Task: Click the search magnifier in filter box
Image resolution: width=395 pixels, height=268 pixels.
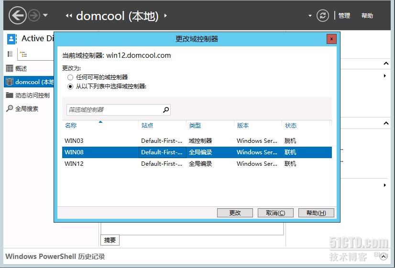Action: (166, 110)
